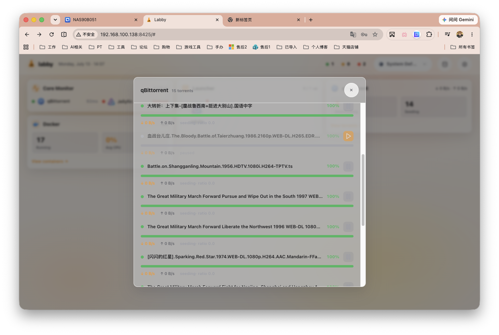The height and width of the screenshot is (335, 499).
Task: Expand the 论坛 bookmark folder
Action: pyautogui.click(x=139, y=47)
